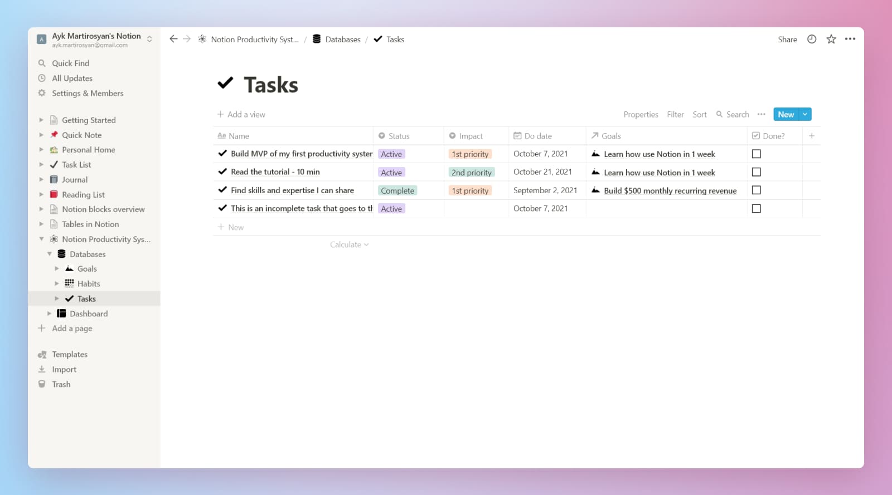Open the Filter menu

[675, 114]
